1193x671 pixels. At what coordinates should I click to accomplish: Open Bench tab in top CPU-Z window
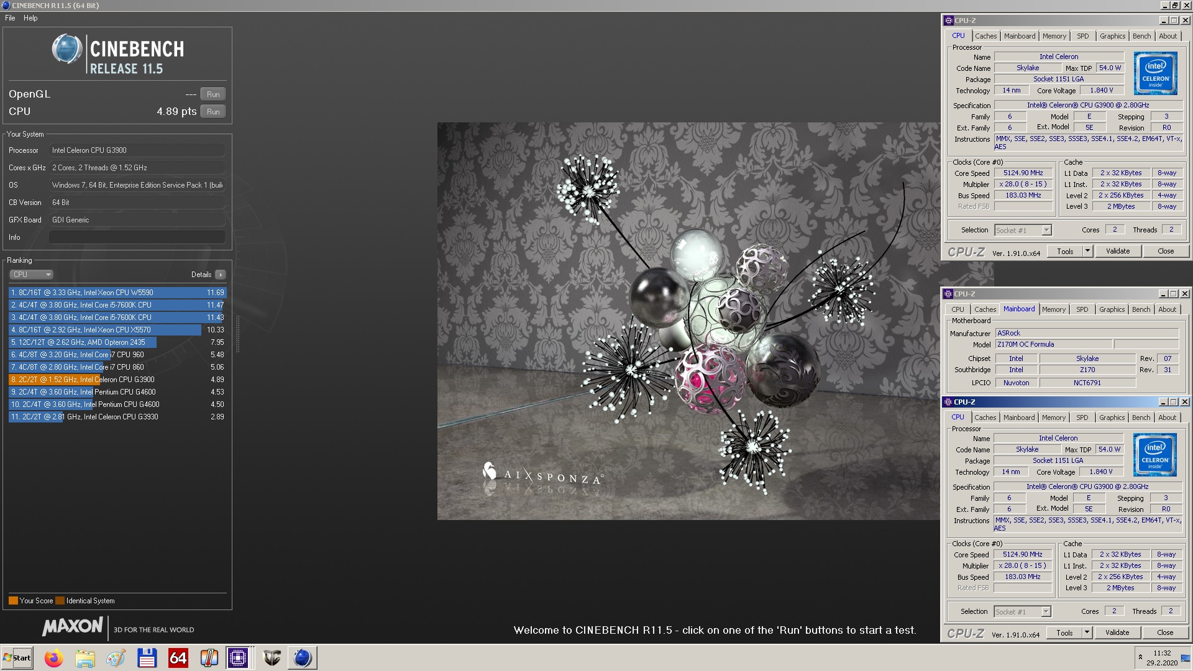[1141, 36]
